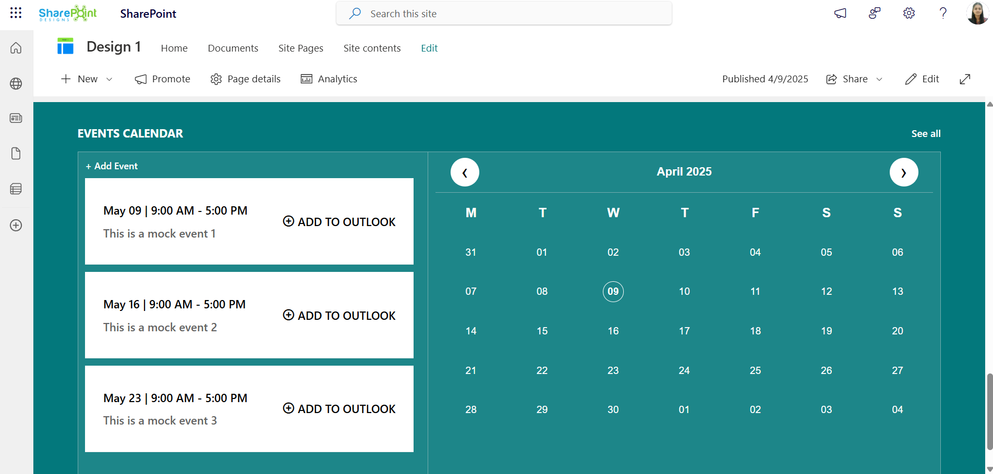993x474 pixels.
Task: Open Site contents in navigation
Action: click(372, 48)
